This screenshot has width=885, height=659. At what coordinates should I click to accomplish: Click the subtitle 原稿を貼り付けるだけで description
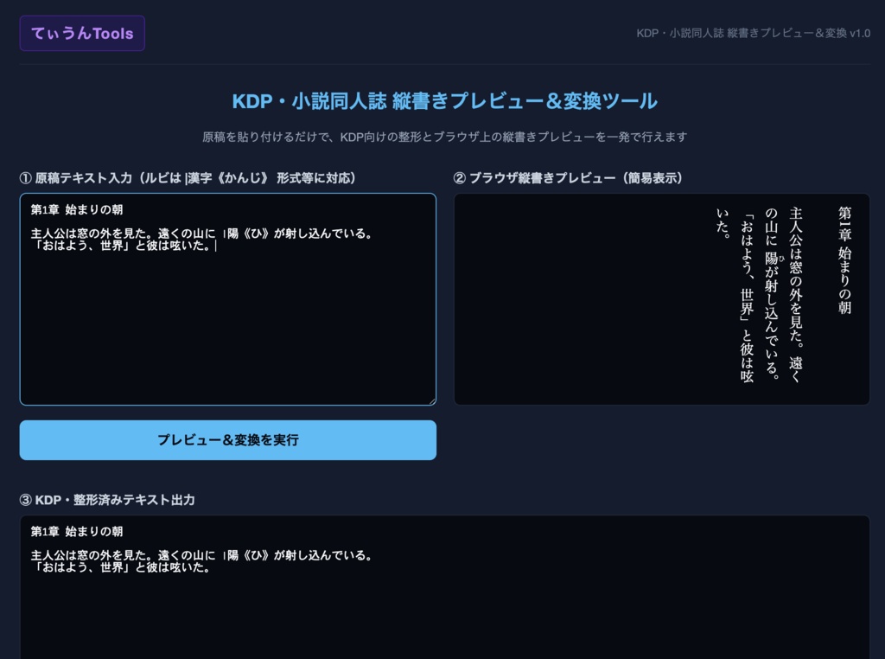pos(445,137)
